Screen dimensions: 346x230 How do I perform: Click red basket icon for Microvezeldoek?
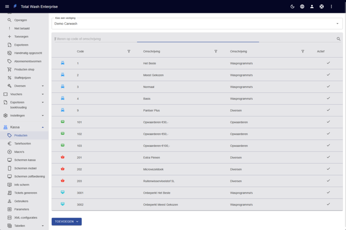63,169
